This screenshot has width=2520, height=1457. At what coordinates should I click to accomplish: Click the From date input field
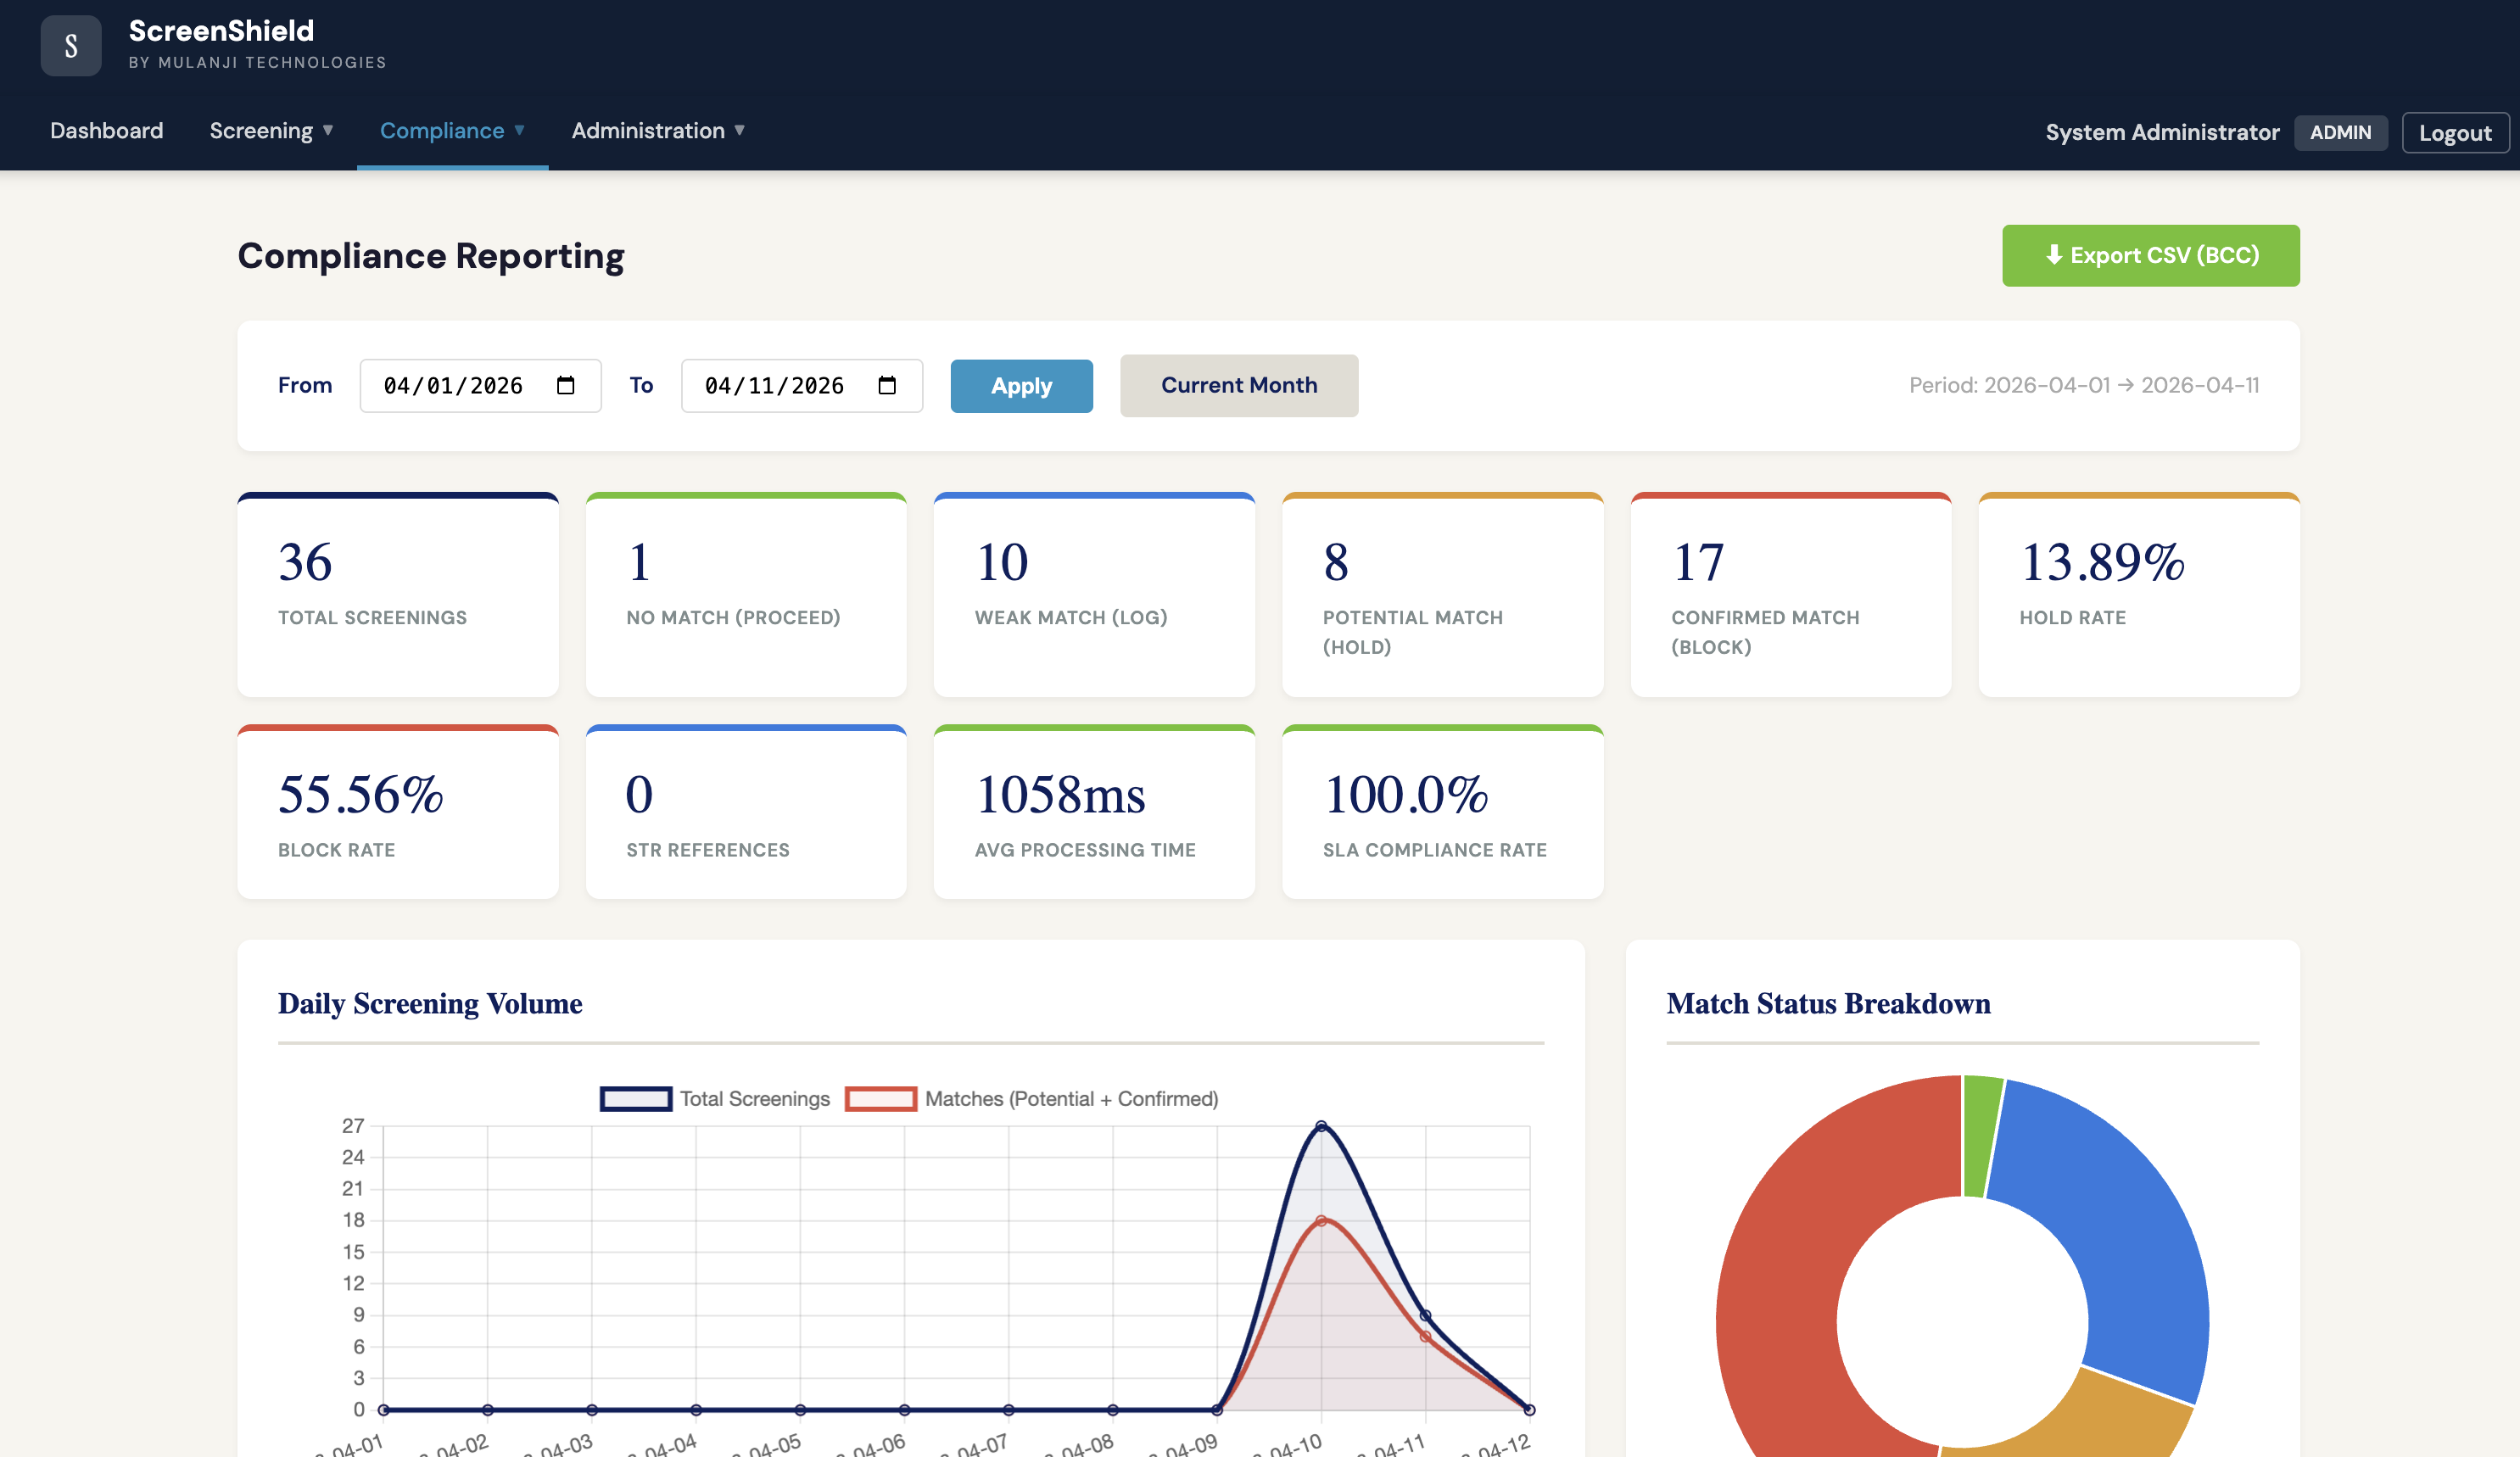(480, 385)
